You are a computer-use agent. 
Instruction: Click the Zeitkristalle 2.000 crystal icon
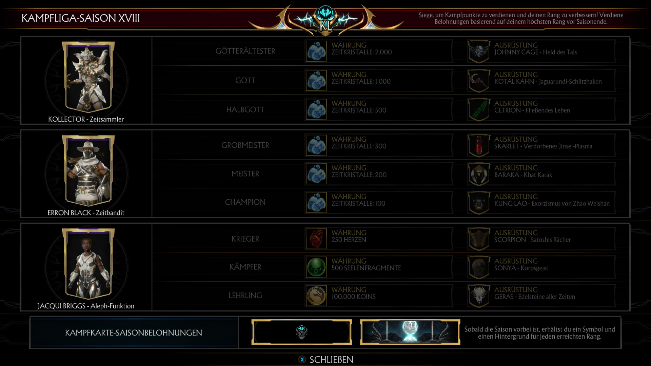[x=316, y=52]
